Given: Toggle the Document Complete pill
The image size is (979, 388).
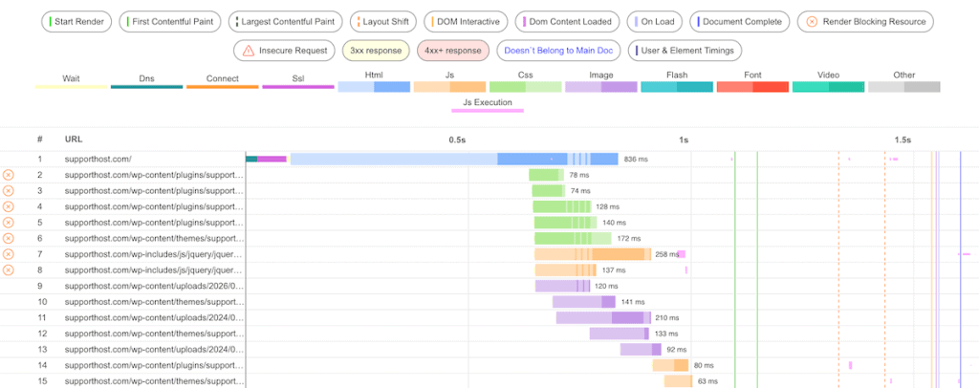Looking at the screenshot, I should coord(740,22).
